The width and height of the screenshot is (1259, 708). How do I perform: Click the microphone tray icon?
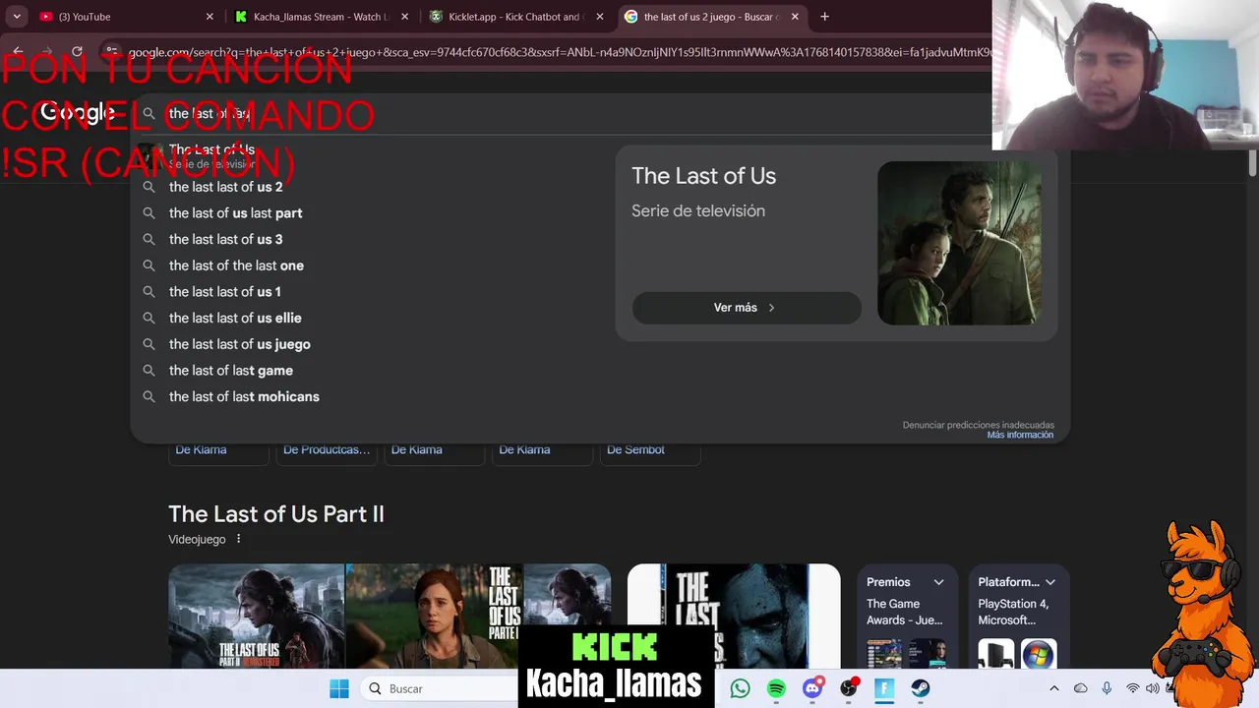(1107, 688)
